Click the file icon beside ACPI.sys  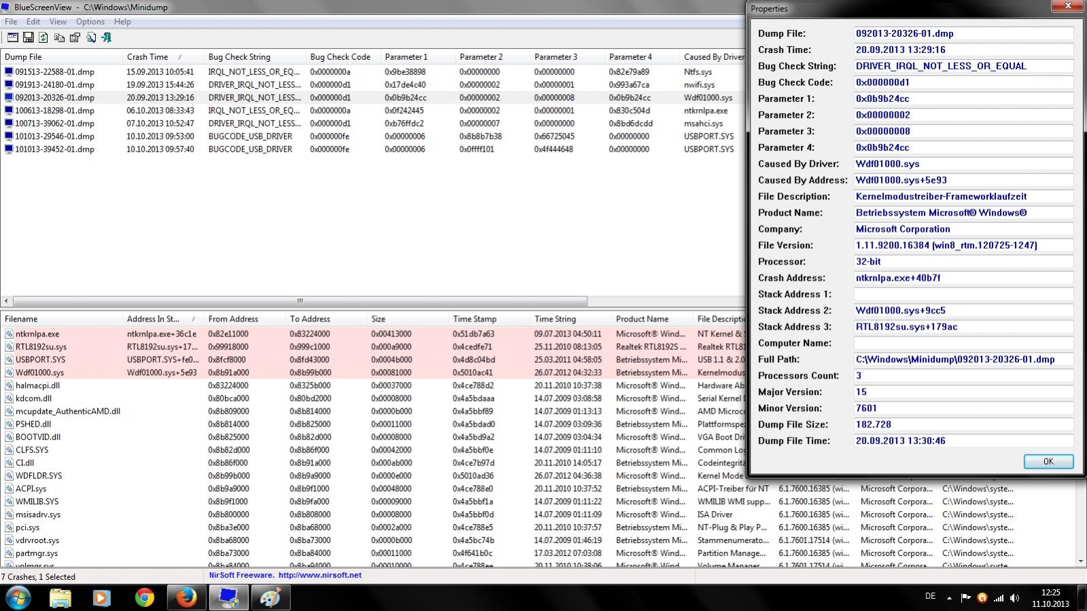(9, 489)
